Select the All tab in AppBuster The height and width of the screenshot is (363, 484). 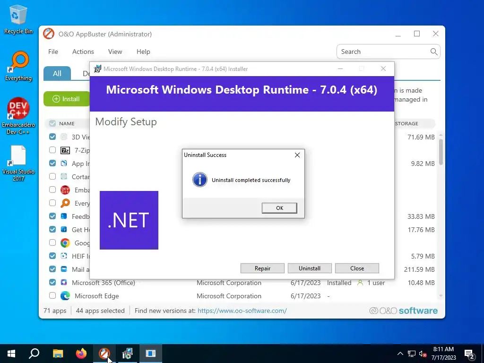coord(57,73)
